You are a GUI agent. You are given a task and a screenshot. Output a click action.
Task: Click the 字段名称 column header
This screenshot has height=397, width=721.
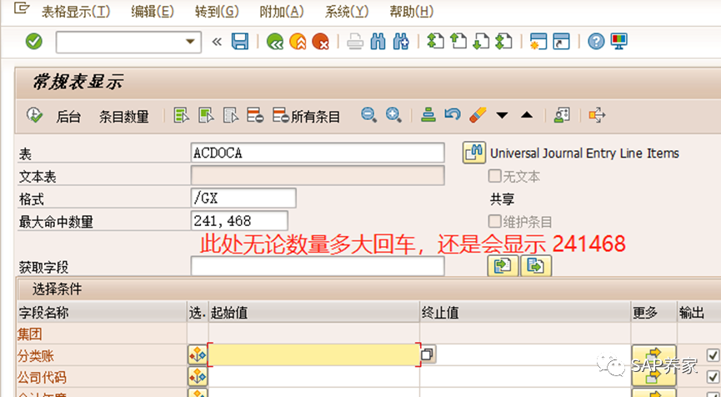pos(102,313)
